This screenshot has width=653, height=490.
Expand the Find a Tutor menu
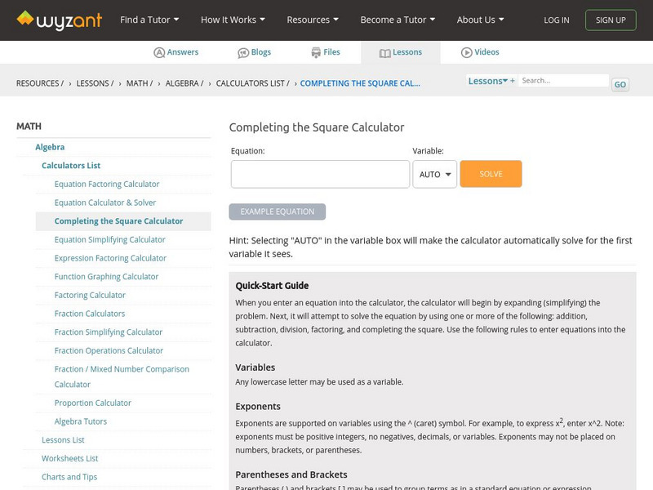pos(149,20)
